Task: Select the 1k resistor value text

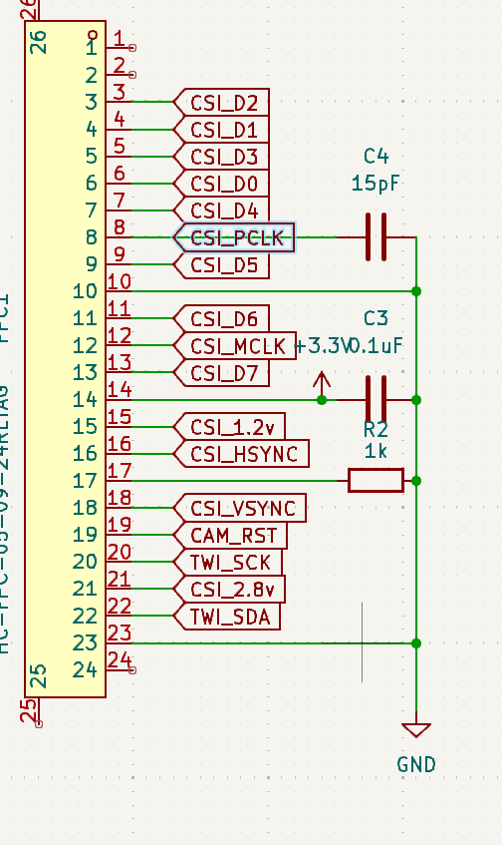Action: pos(376,451)
